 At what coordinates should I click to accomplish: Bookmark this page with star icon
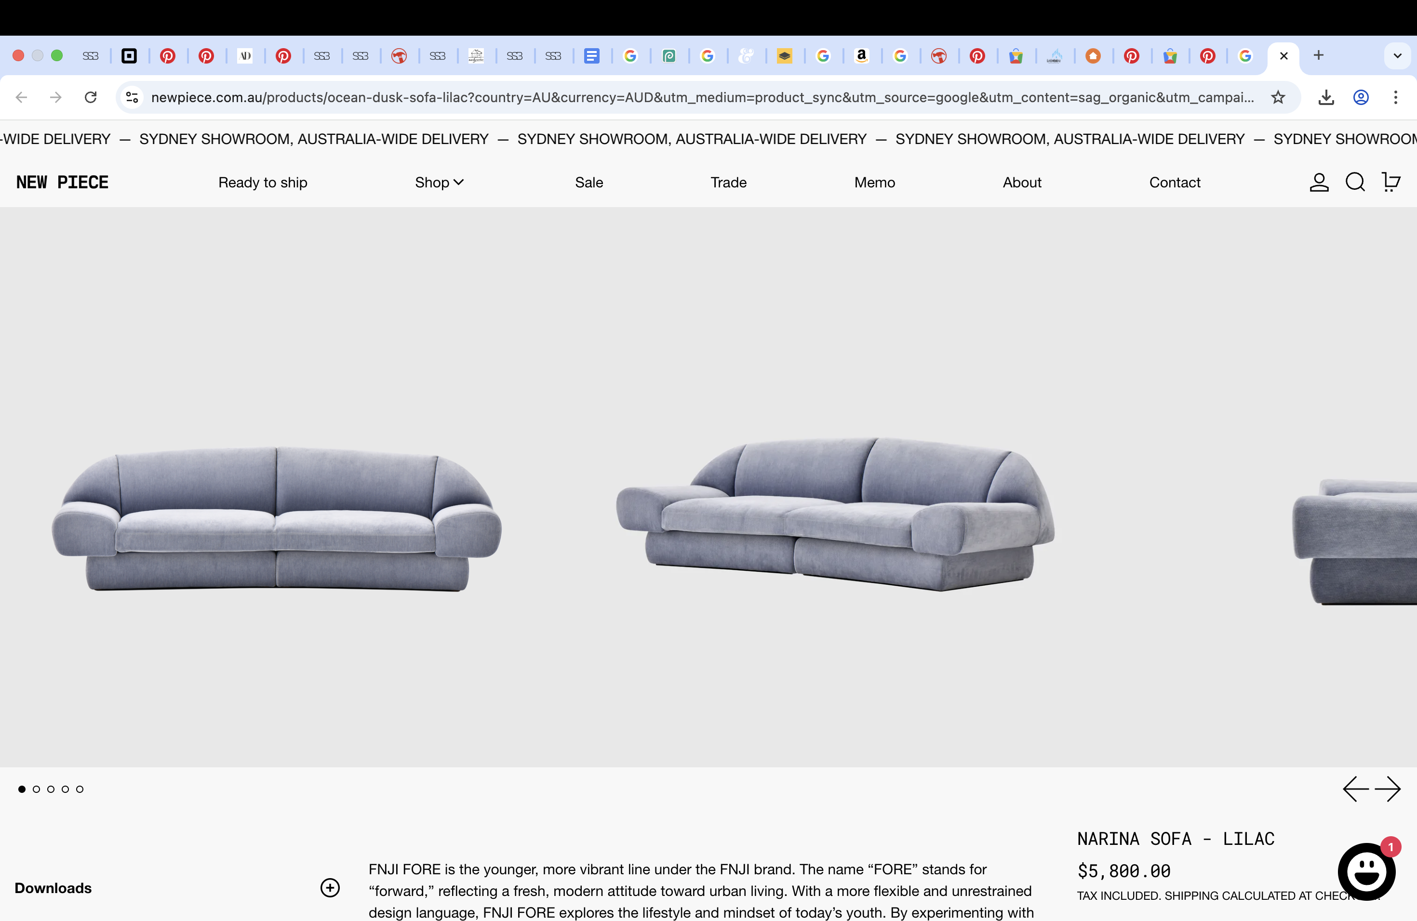pos(1278,97)
